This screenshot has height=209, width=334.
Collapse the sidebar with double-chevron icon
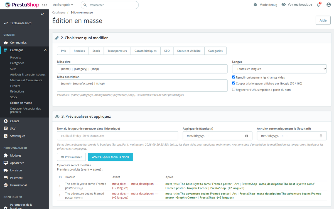click(42, 14)
